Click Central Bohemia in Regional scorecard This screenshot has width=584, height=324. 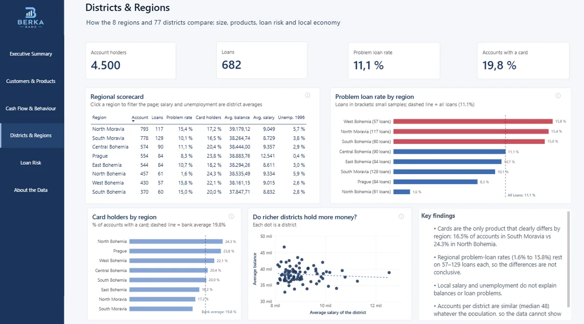110,147
